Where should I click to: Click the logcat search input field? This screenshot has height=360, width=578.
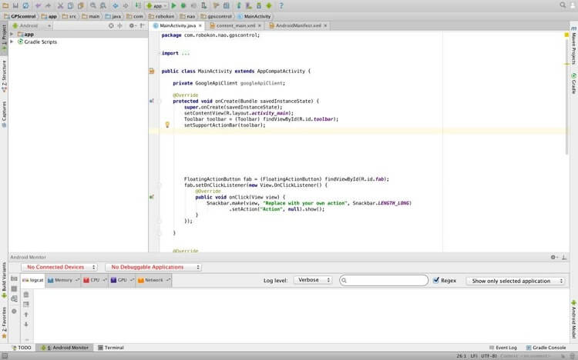384,281
